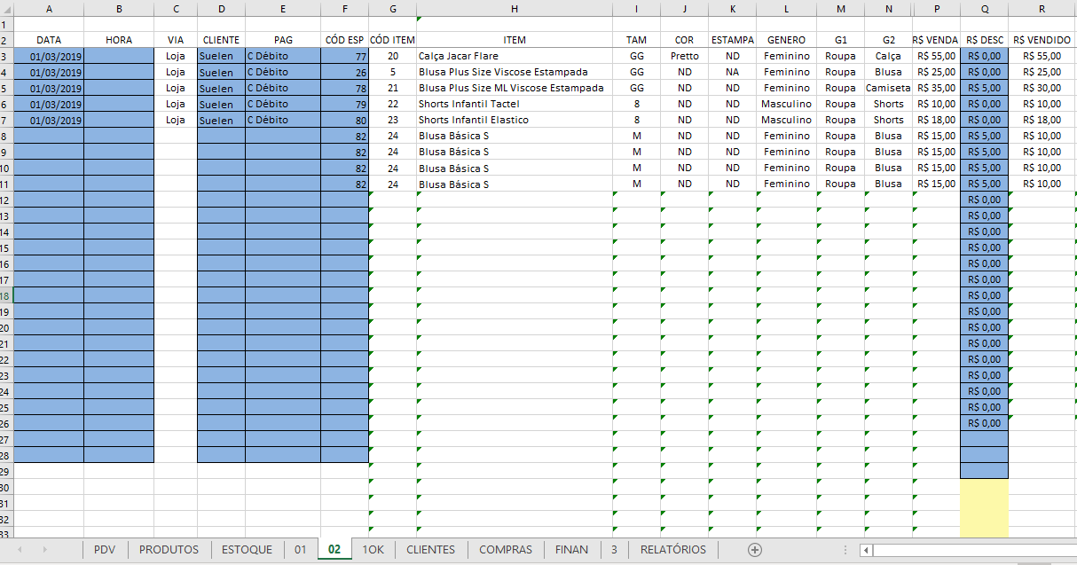
Task: Click the 'R$ 35,00' sale price cell
Action: coord(936,88)
